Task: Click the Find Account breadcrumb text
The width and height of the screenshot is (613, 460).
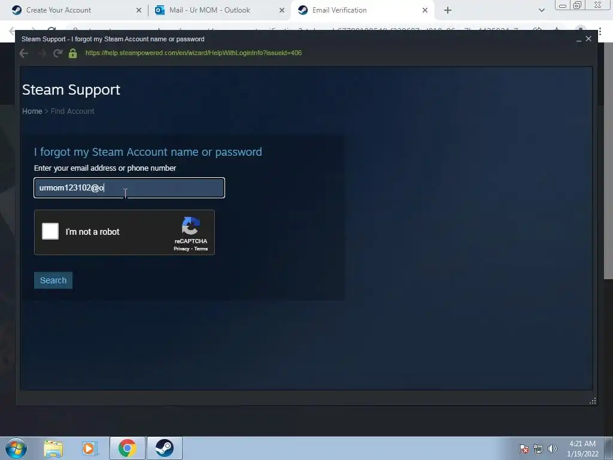Action: coord(72,111)
